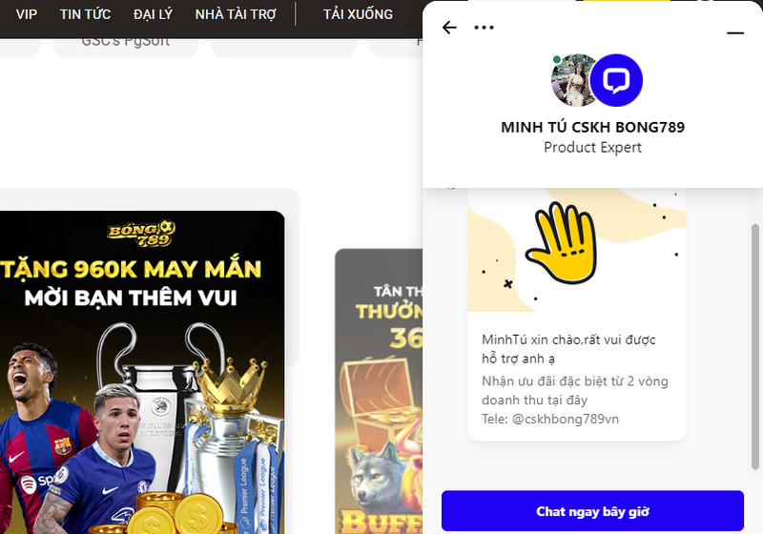Open the ĐẠI LÝ page

[x=153, y=14]
